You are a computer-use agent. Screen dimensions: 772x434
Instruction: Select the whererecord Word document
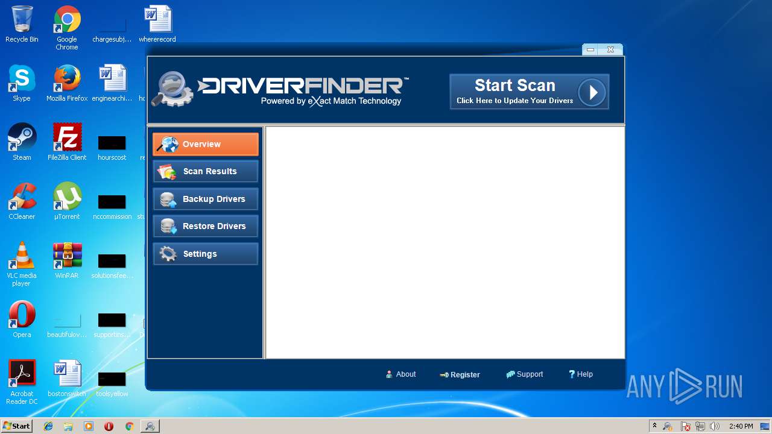click(157, 24)
